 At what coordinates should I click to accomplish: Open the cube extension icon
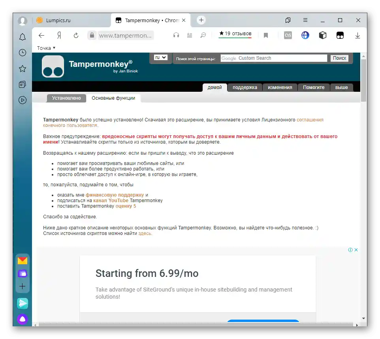click(x=323, y=35)
